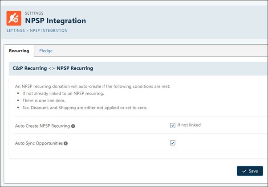Image resolution: width=268 pixels, height=187 pixels.
Task: Click the 'If not already linked' bullet text
Action: (x=63, y=94)
